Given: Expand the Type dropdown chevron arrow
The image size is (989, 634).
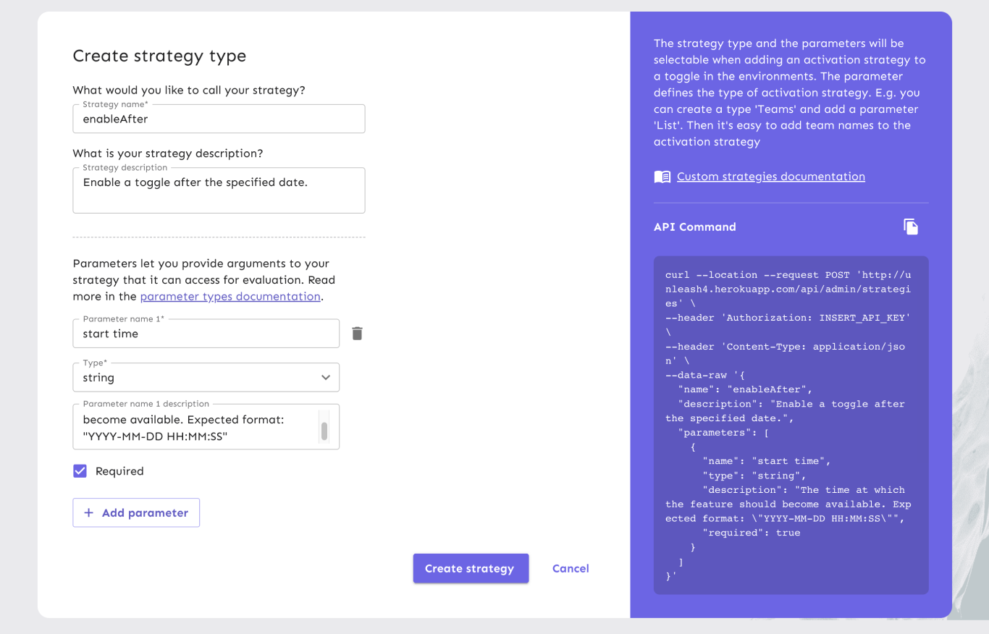Looking at the screenshot, I should (326, 378).
